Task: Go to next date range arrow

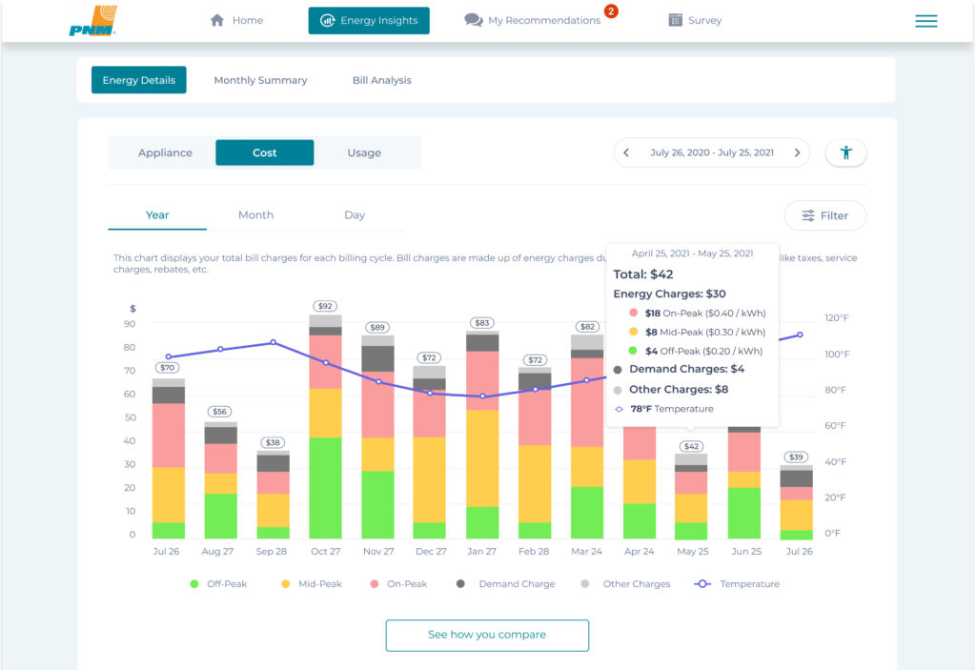Action: (x=797, y=152)
